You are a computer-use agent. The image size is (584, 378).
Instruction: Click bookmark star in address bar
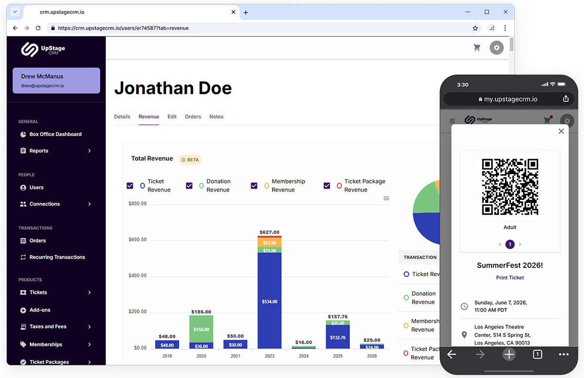475,28
